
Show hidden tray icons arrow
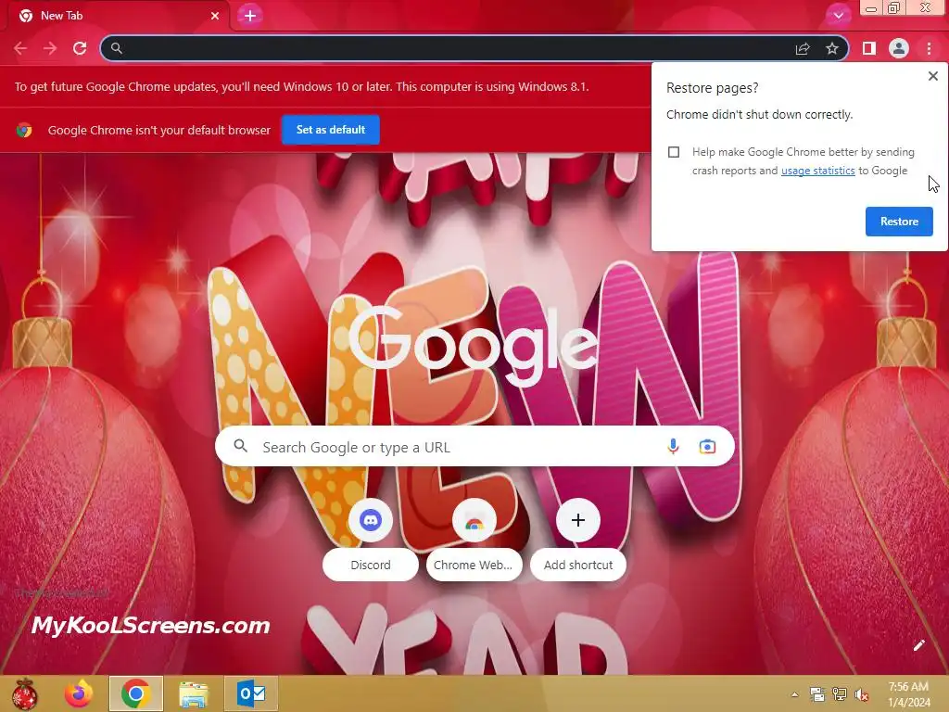pos(794,694)
